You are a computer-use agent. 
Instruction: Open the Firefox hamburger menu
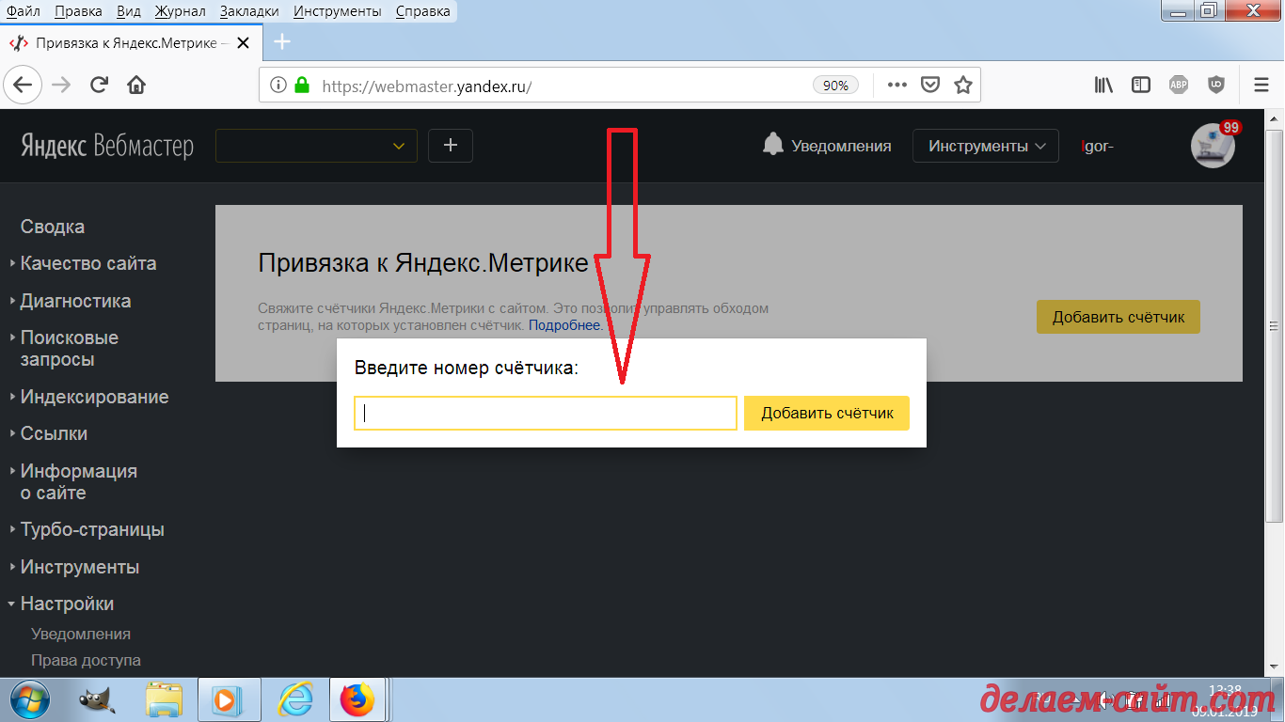point(1261,85)
